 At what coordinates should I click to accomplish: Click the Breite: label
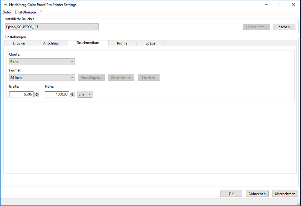pyautogui.click(x=14, y=86)
